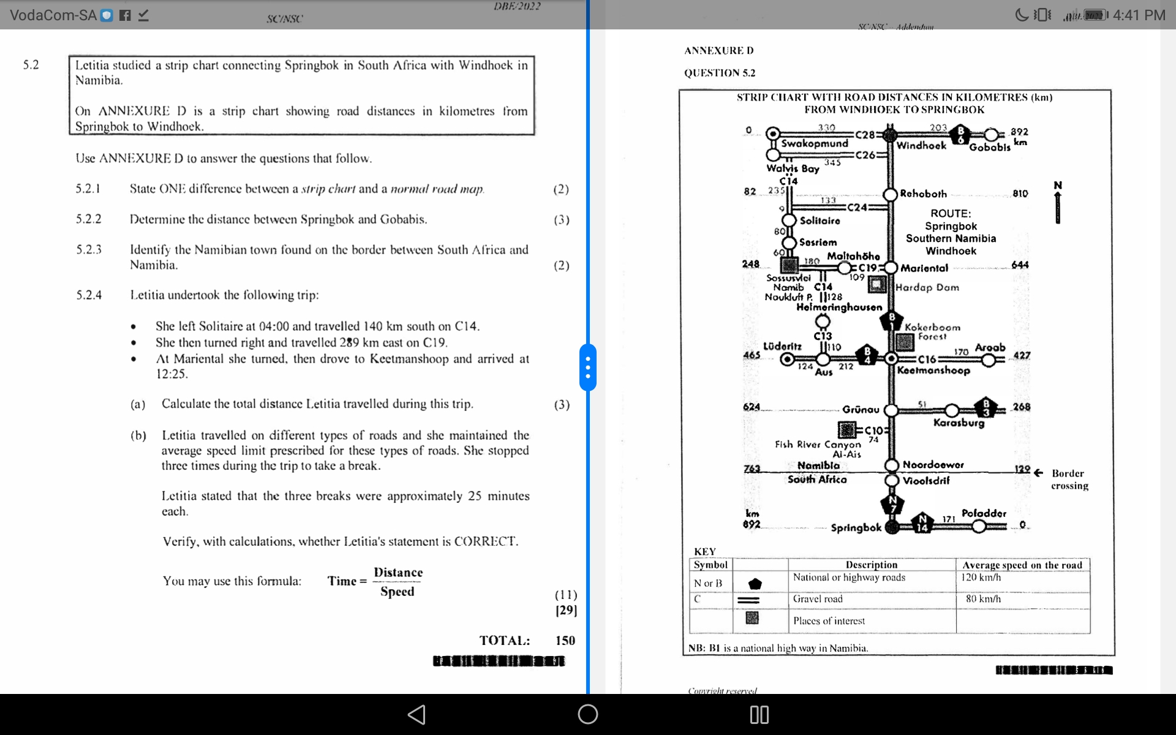Tap the DBE/2022 page header
The height and width of the screenshot is (735, 1176).
click(517, 6)
